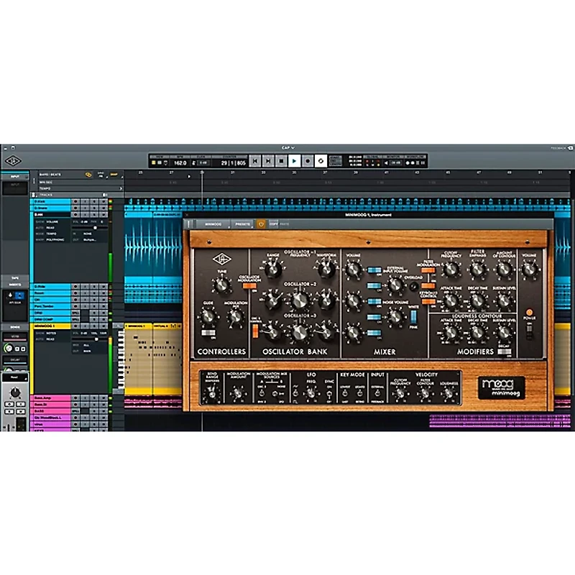Click the Loudness Contour SUSTAIN LEVEL knob
The image size is (575, 575).
[504, 333]
